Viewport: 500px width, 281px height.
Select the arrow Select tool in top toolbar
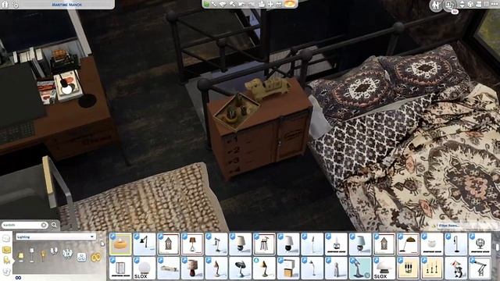pos(214,4)
